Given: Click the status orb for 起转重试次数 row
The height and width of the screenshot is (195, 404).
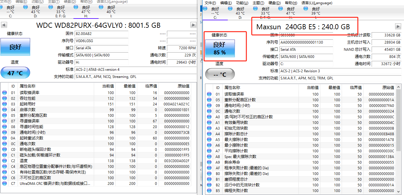Looking at the screenshot, I should 4,138.
